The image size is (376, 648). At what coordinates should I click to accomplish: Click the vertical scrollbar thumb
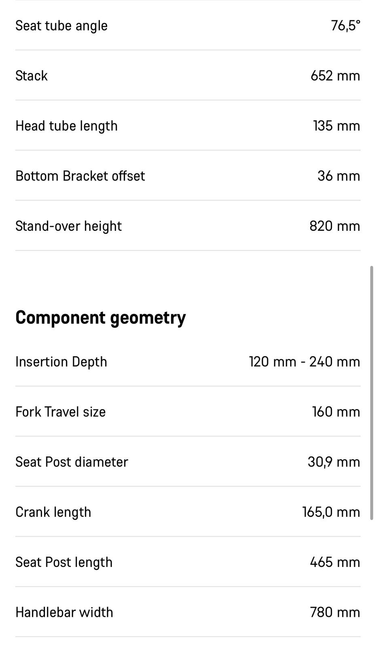click(372, 393)
